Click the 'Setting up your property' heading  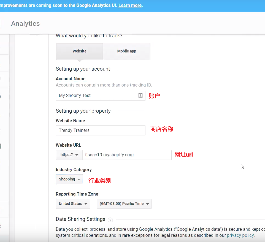(x=83, y=111)
